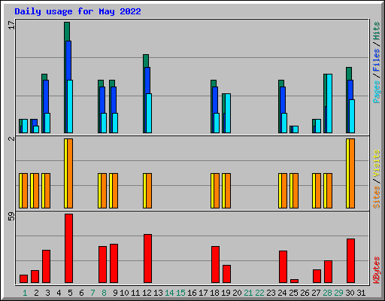Select the "Files" legend label
Image resolution: width=385 pixels, height=301 pixels.
point(377,60)
